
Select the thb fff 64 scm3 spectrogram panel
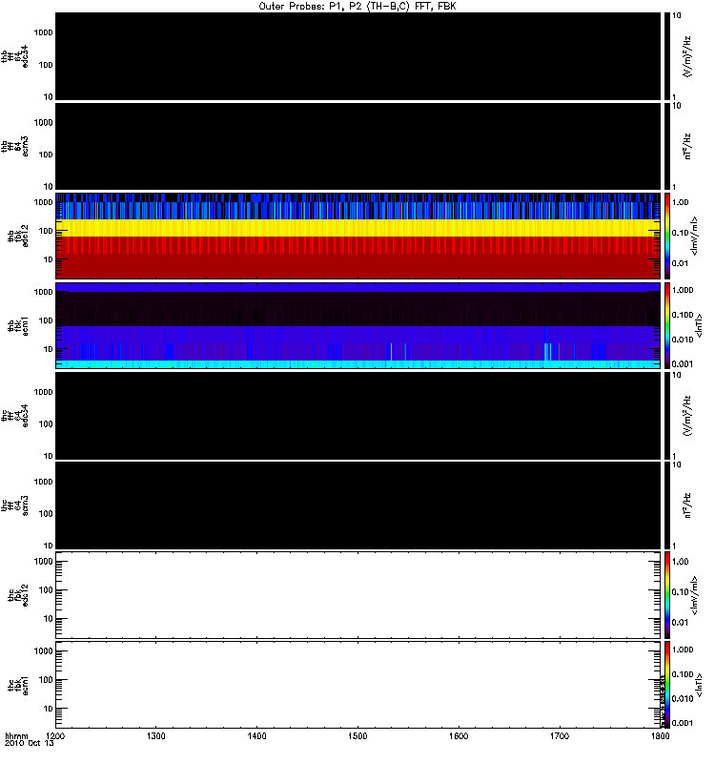tap(357, 146)
